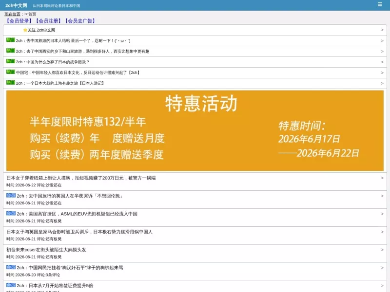Click chevron on 不想回伦敦 article row
Image resolution: width=390 pixels, height=292 pixels.
[382, 196]
